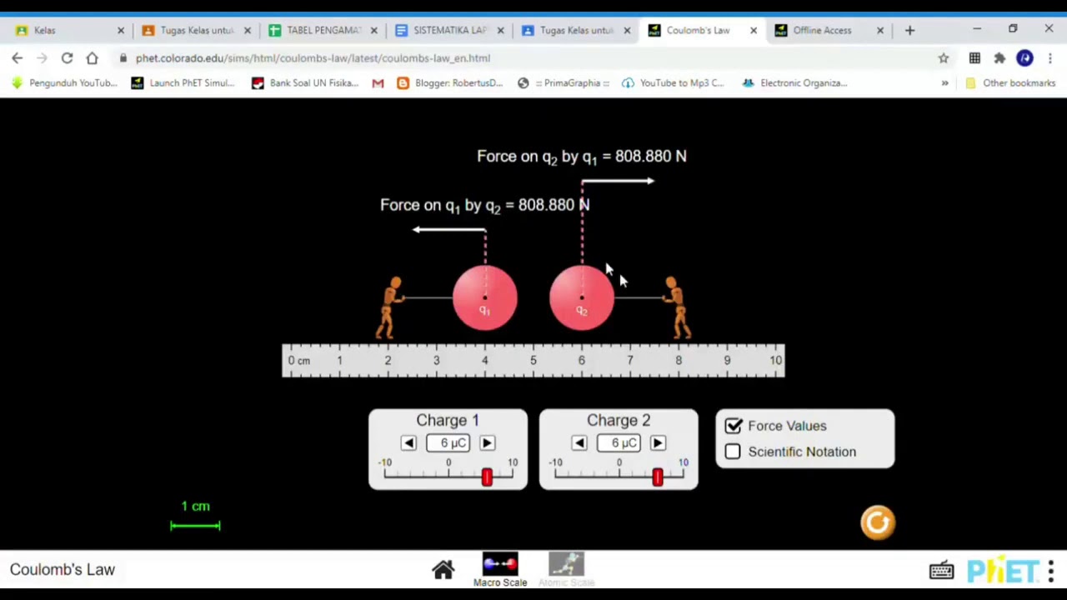Image resolution: width=1067 pixels, height=600 pixels.
Task: Open the keyboard shortcuts icon
Action: [942, 571]
